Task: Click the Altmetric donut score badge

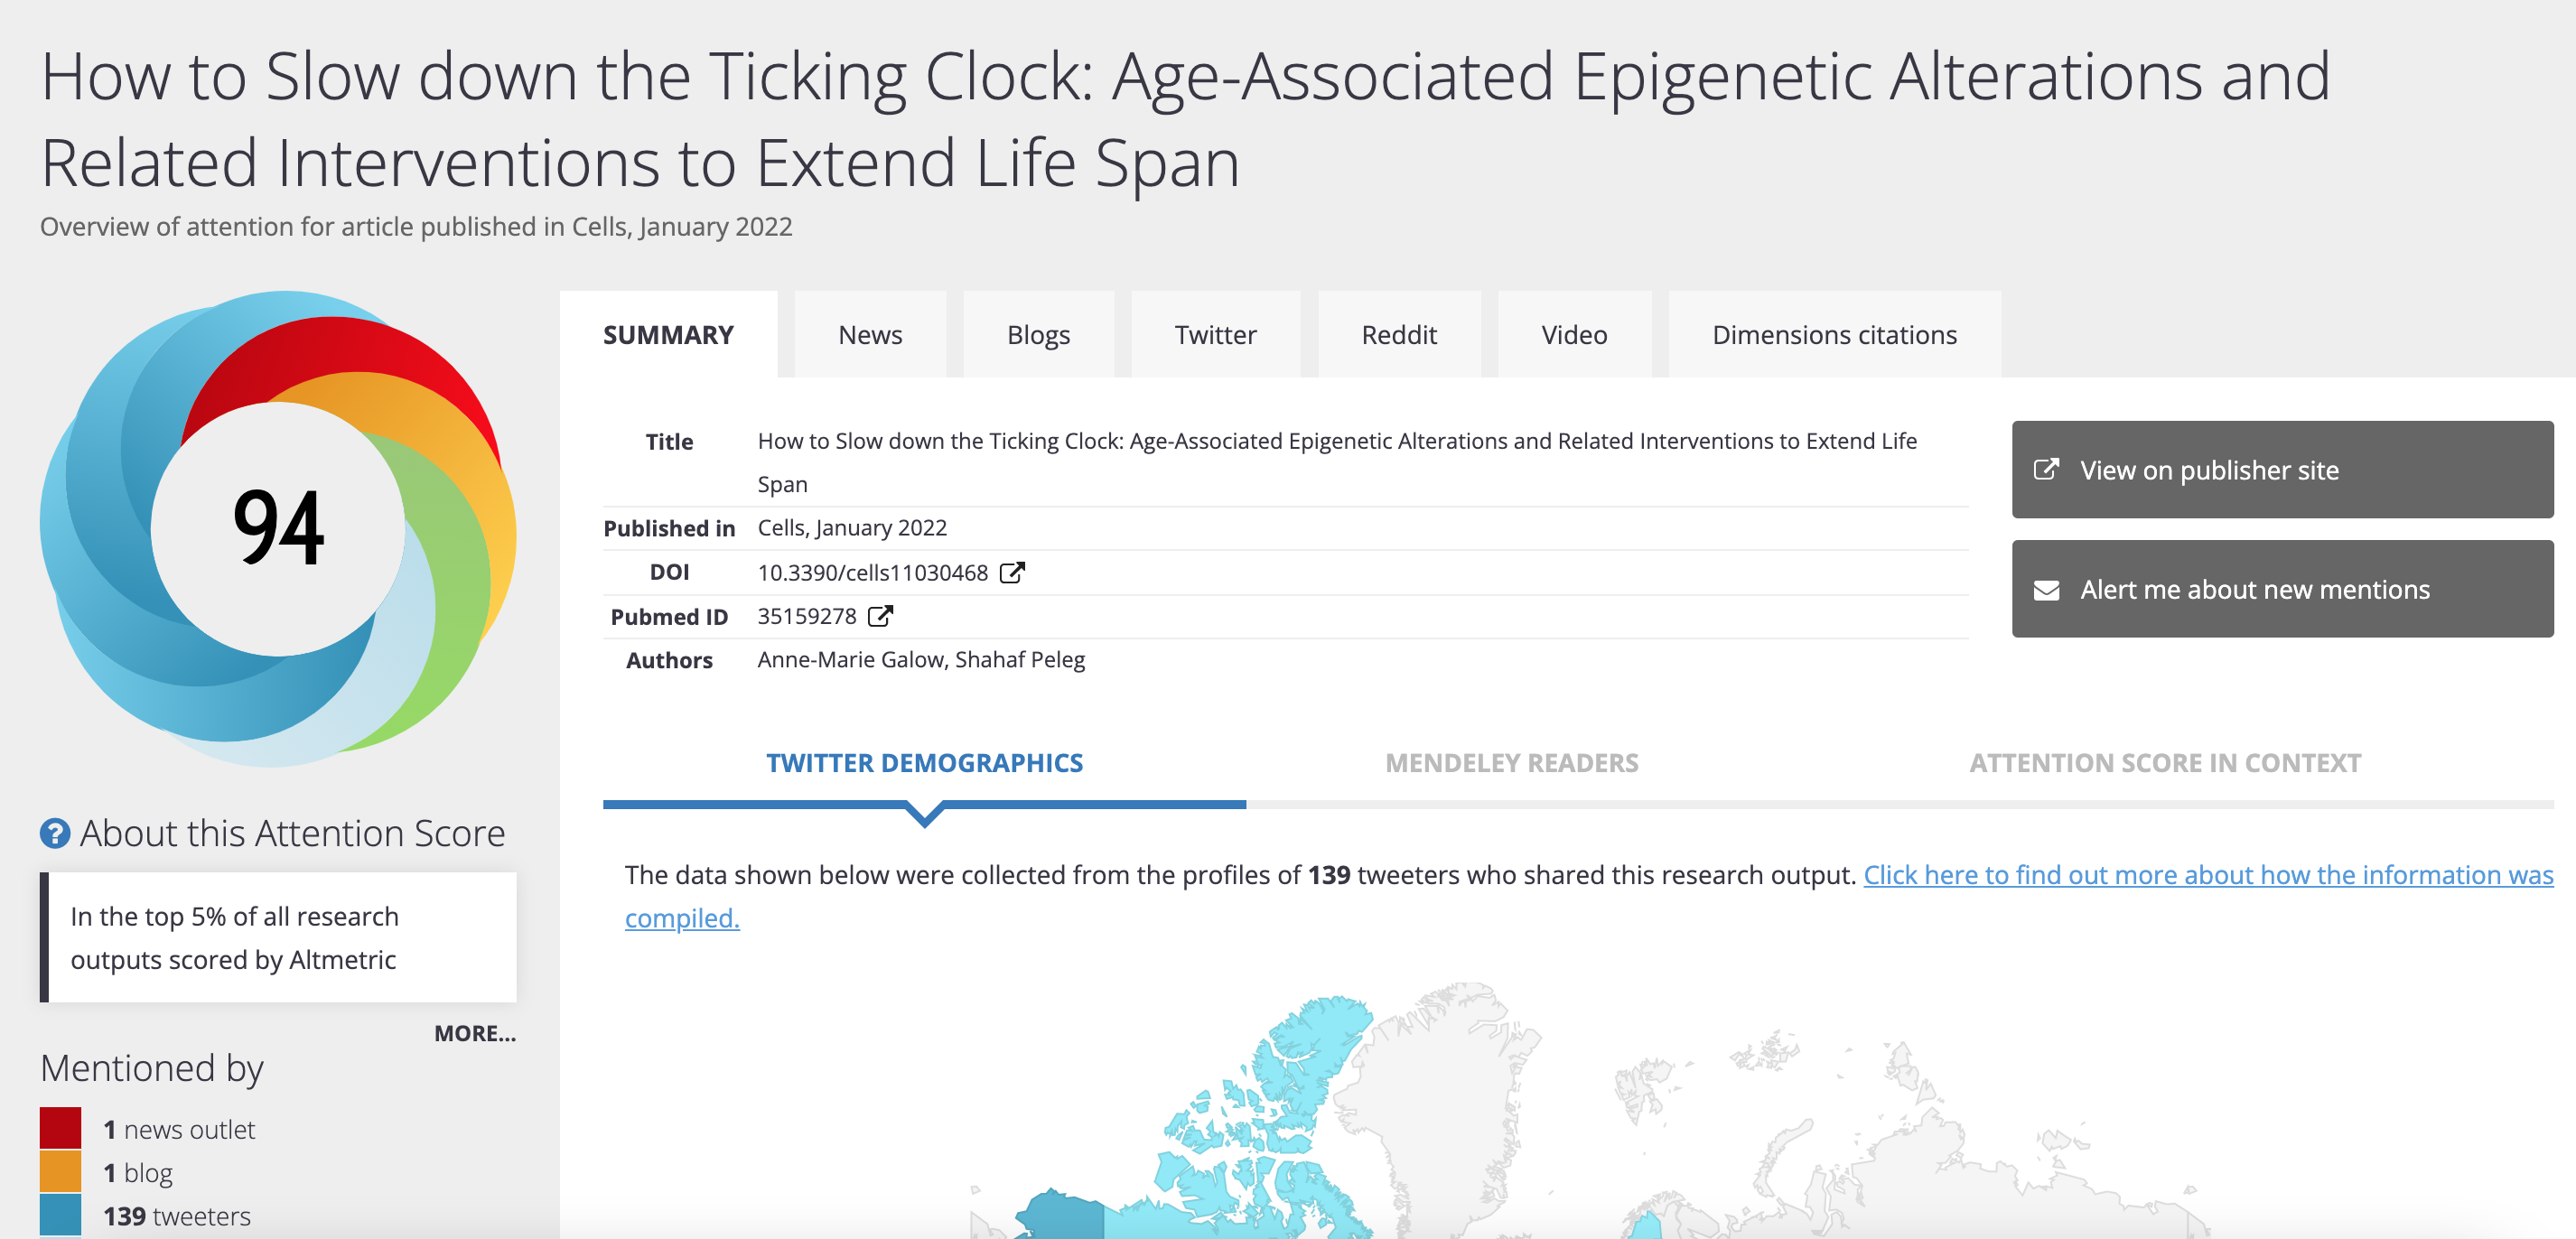Action: pyautogui.click(x=278, y=528)
